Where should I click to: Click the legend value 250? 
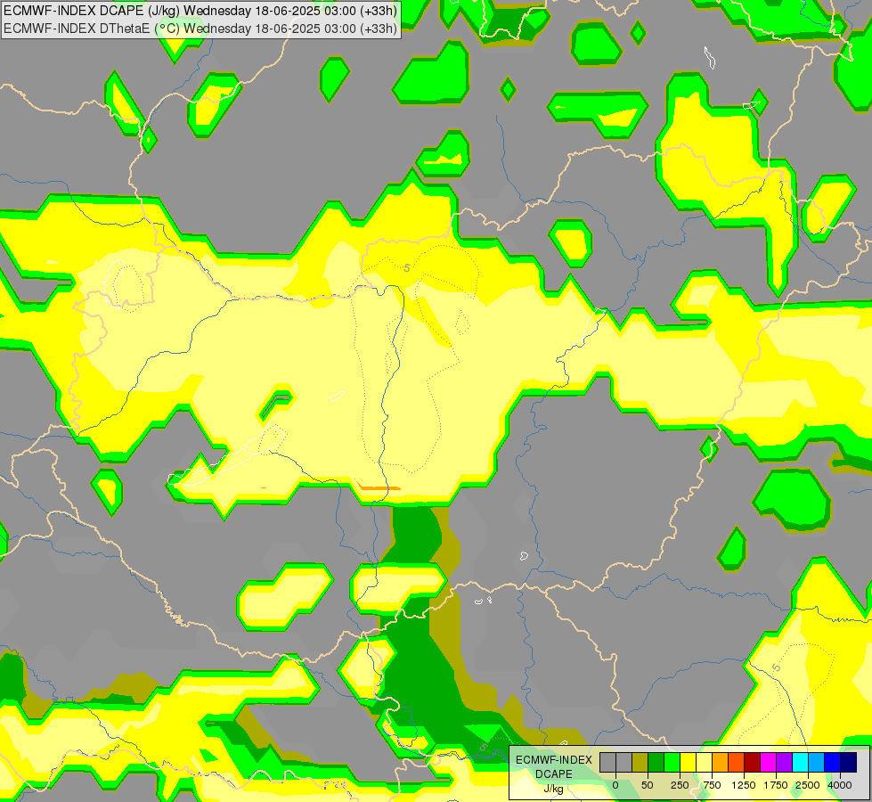pyautogui.click(x=680, y=785)
